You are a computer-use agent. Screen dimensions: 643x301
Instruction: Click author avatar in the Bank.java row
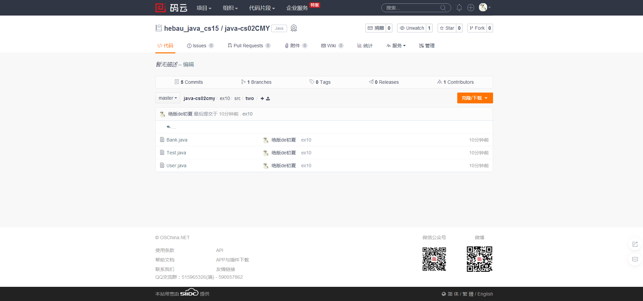[266, 140]
